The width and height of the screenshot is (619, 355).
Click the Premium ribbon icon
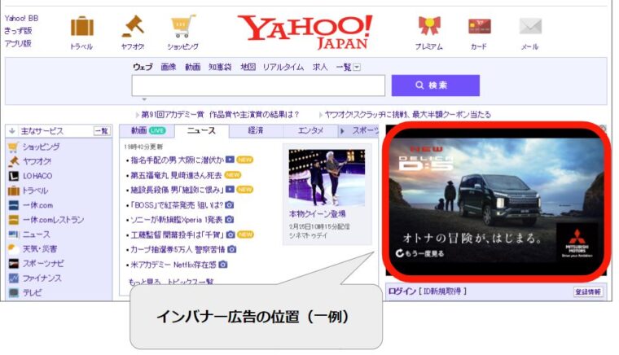(428, 27)
